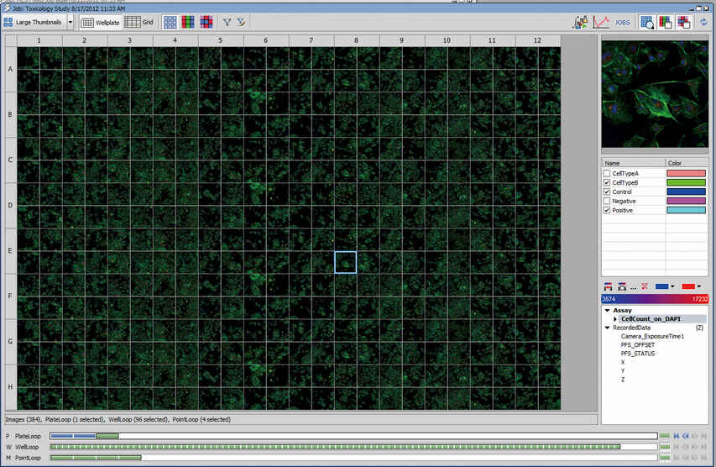Click the blue grid magnifier preview icon
716x467 pixels.
coord(647,23)
